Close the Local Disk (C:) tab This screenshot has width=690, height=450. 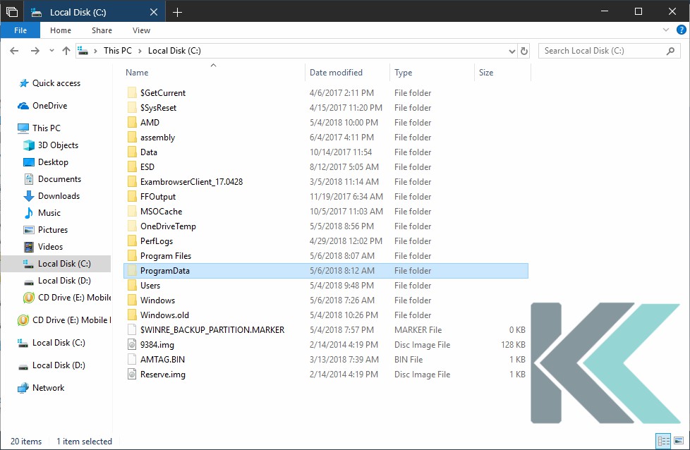click(154, 12)
